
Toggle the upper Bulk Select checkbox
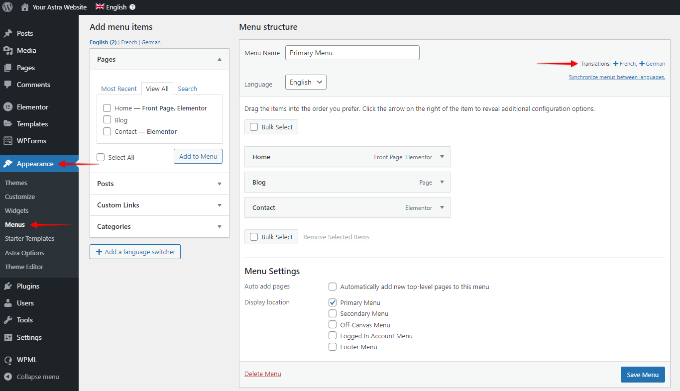pyautogui.click(x=254, y=127)
